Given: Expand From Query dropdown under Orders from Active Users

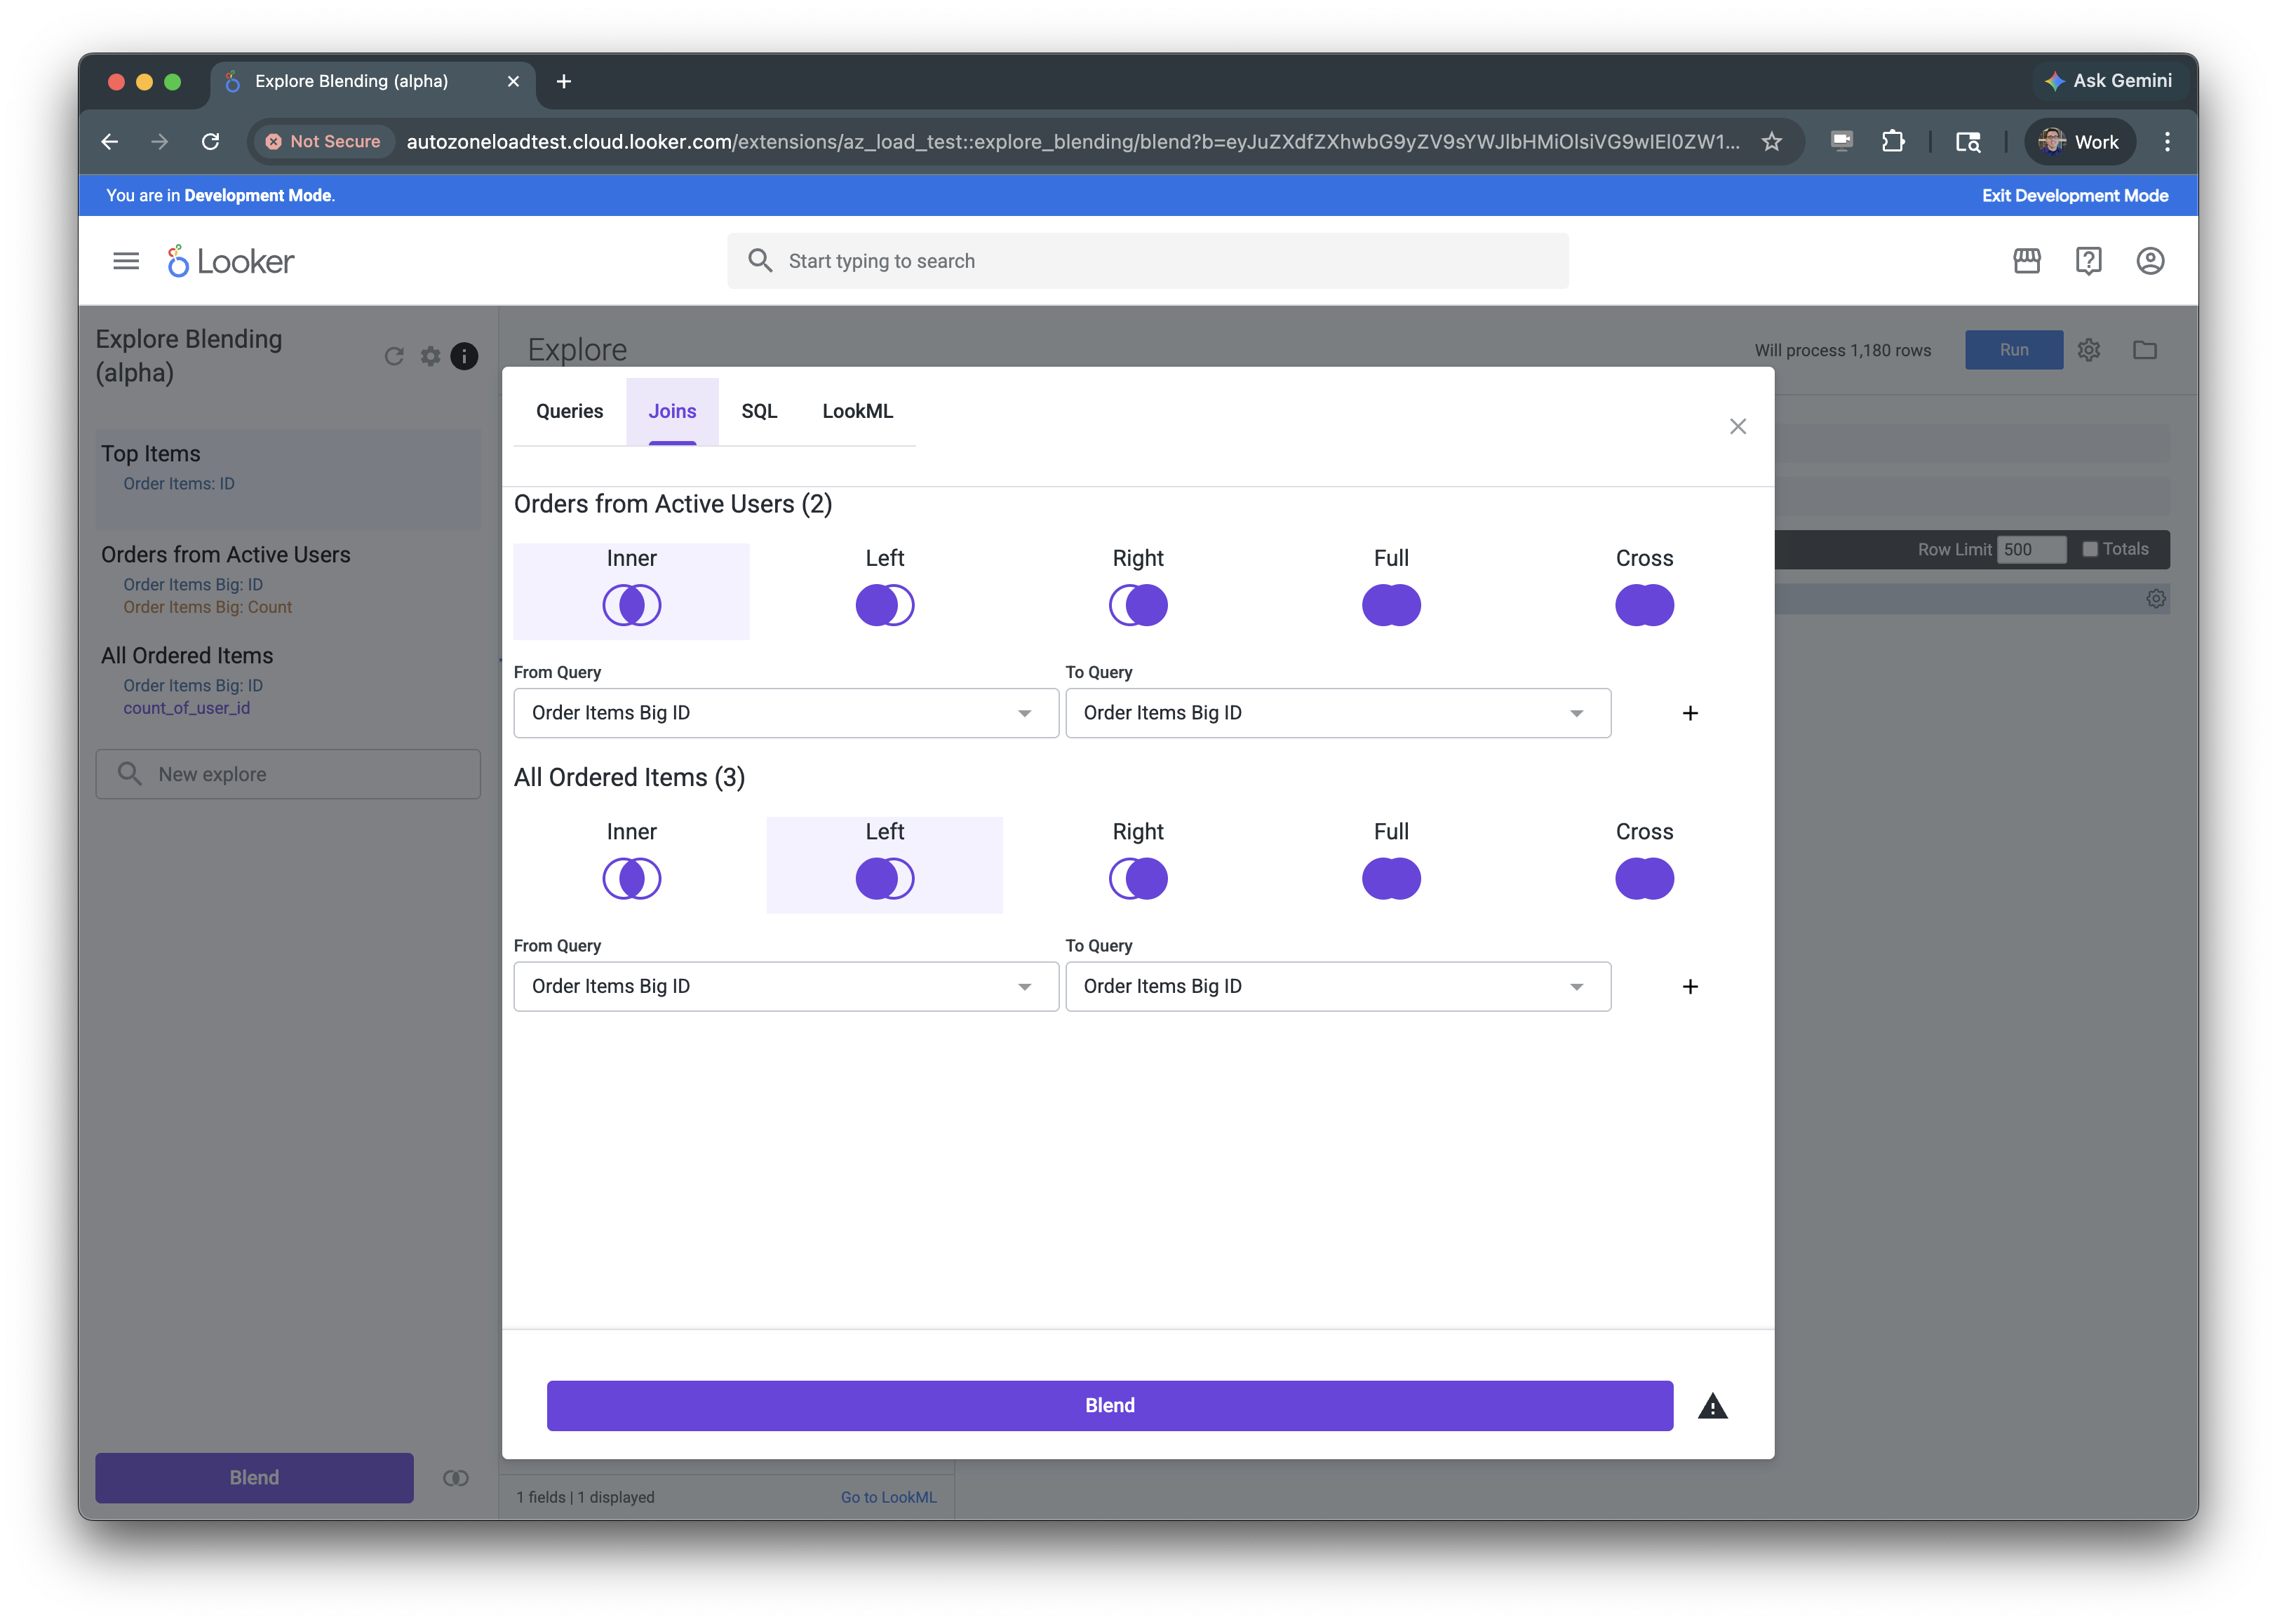Looking at the screenshot, I should (786, 713).
